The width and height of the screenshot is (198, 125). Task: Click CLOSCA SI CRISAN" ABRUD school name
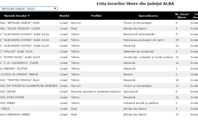(19, 74)
